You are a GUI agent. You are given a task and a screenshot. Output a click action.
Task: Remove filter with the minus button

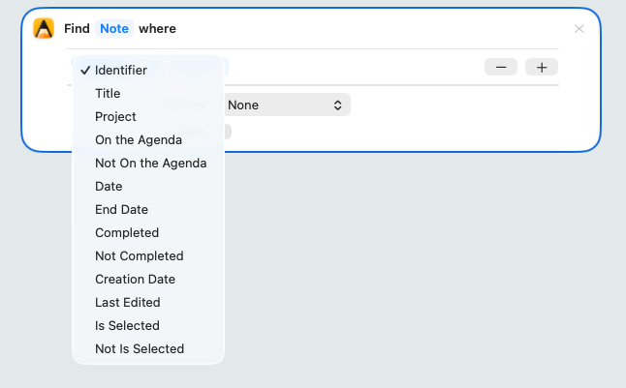[x=501, y=67]
